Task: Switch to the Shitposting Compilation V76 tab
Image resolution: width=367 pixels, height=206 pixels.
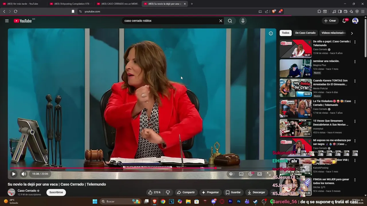Action: [x=70, y=4]
